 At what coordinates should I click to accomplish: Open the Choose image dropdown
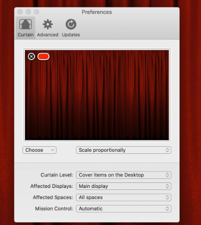39,150
